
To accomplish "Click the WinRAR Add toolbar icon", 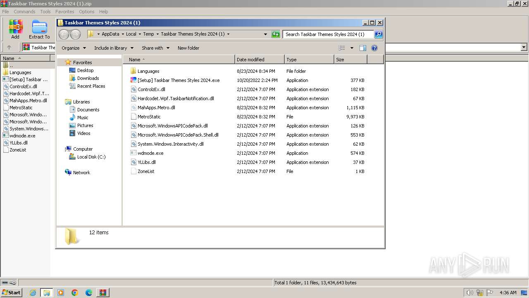I will tap(15, 29).
